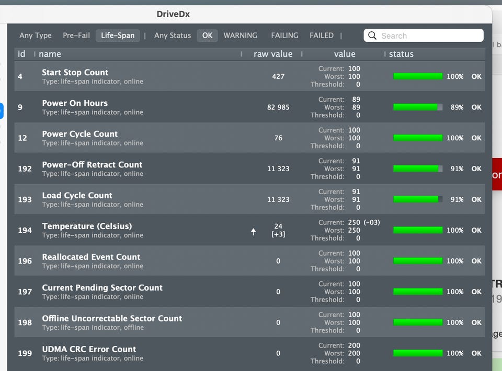Image resolution: width=502 pixels, height=371 pixels.
Task: Select Offline Uncorrectable Sector Count row
Action: 249,322
